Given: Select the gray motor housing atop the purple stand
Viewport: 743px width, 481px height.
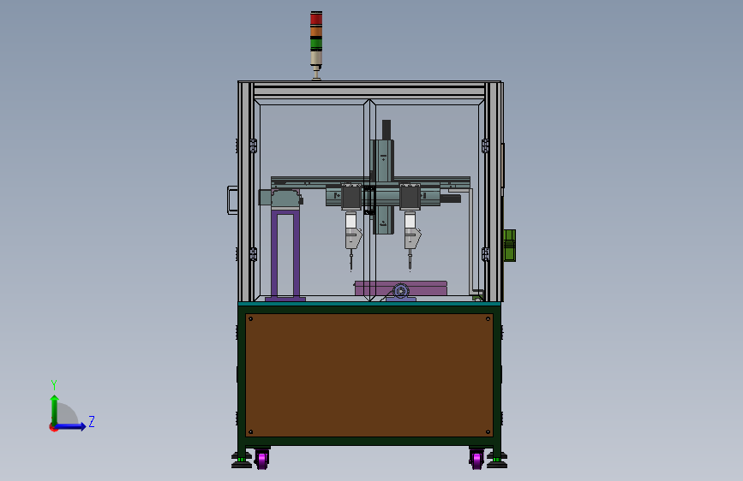Looking at the screenshot, I should (285, 199).
